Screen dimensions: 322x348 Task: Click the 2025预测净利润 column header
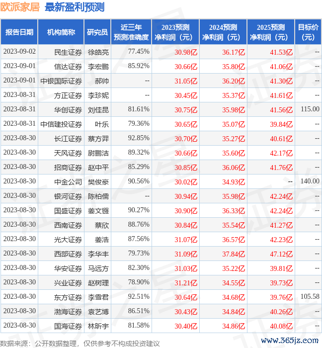pyautogui.click(x=271, y=32)
